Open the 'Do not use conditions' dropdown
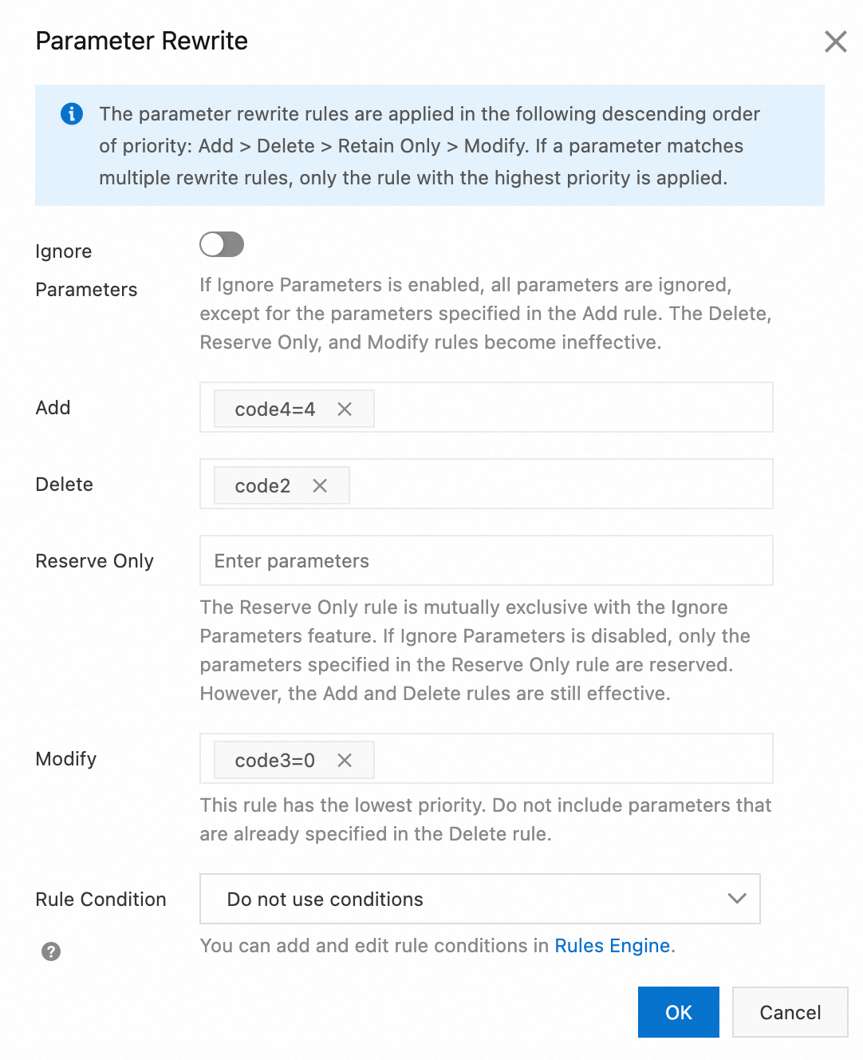 coord(479,899)
